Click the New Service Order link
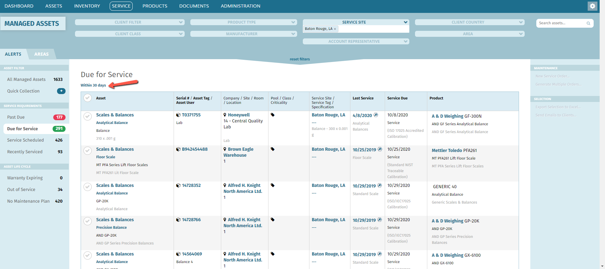Viewport: 605px width, 269px height. click(552, 76)
